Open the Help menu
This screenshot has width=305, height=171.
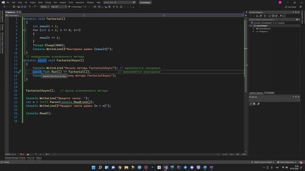pyautogui.click(x=99, y=2)
